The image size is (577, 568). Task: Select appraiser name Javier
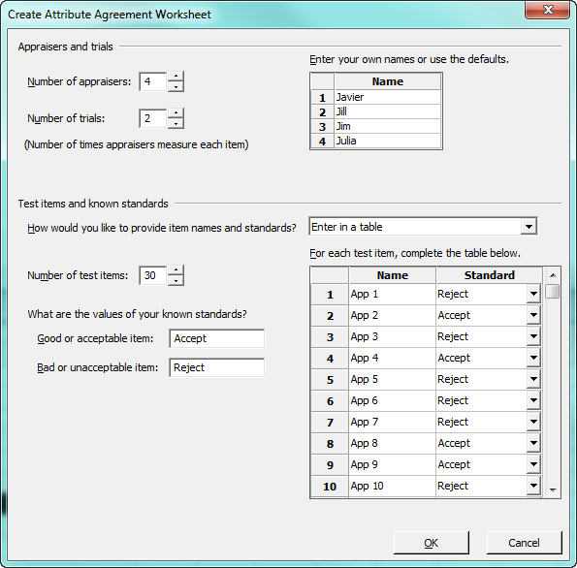click(x=388, y=97)
